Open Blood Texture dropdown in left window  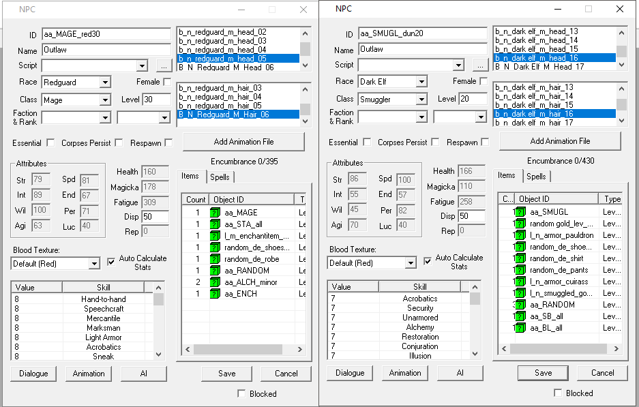pos(94,264)
